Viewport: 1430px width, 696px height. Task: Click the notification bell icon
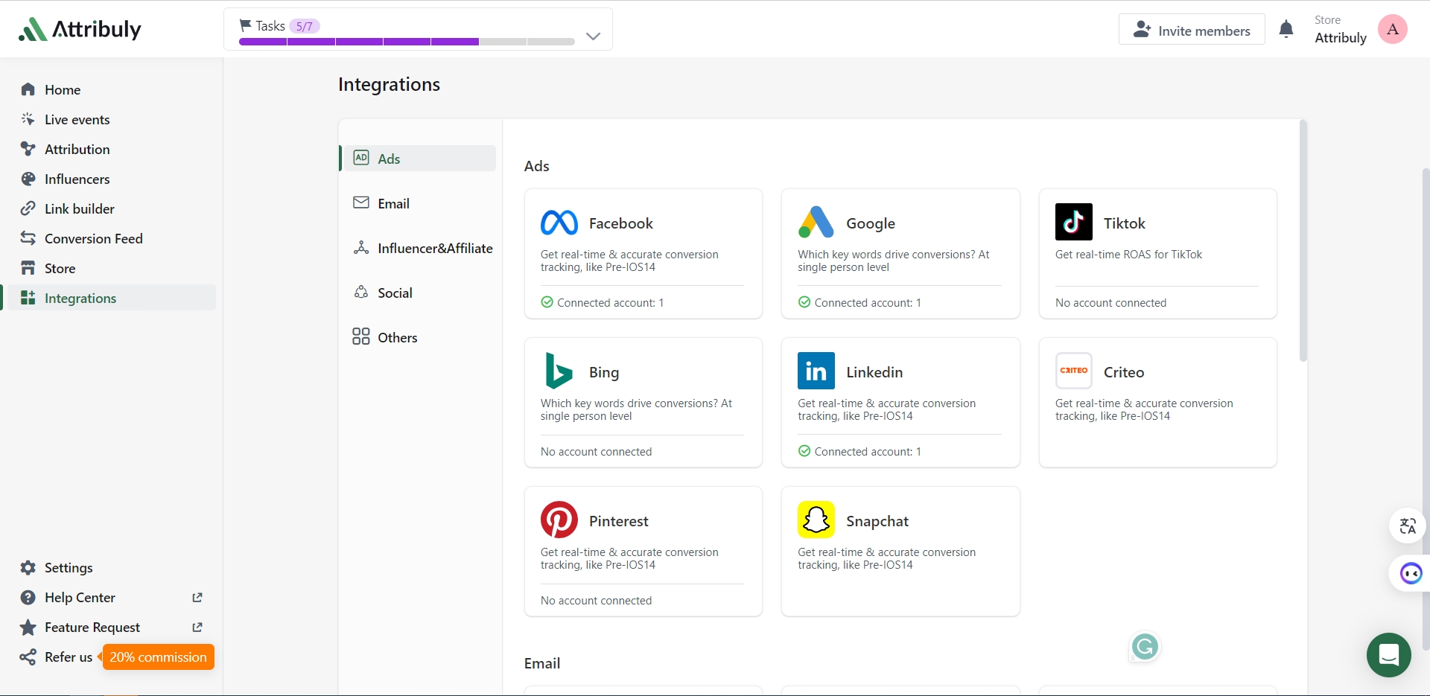tap(1286, 30)
